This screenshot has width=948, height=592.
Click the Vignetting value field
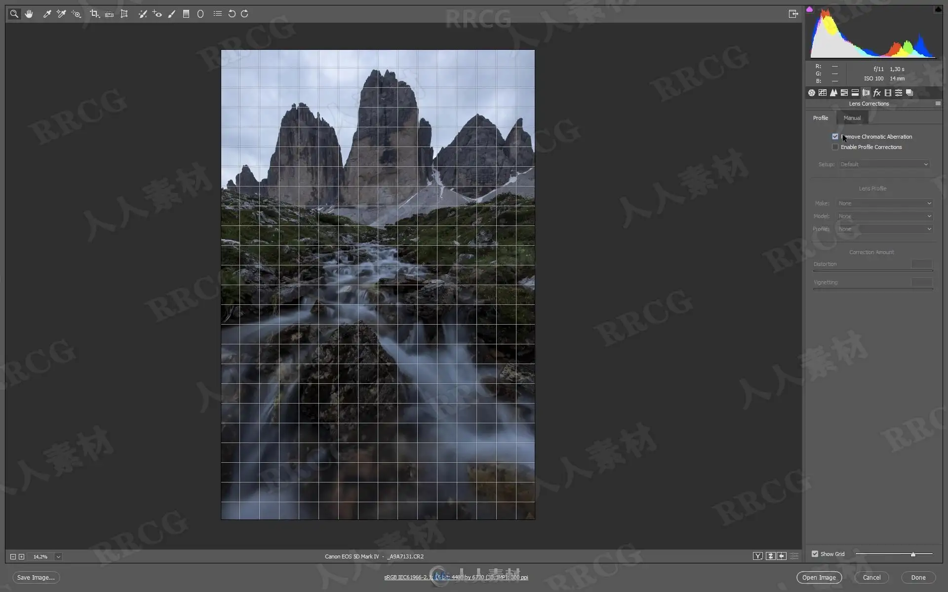pos(921,282)
